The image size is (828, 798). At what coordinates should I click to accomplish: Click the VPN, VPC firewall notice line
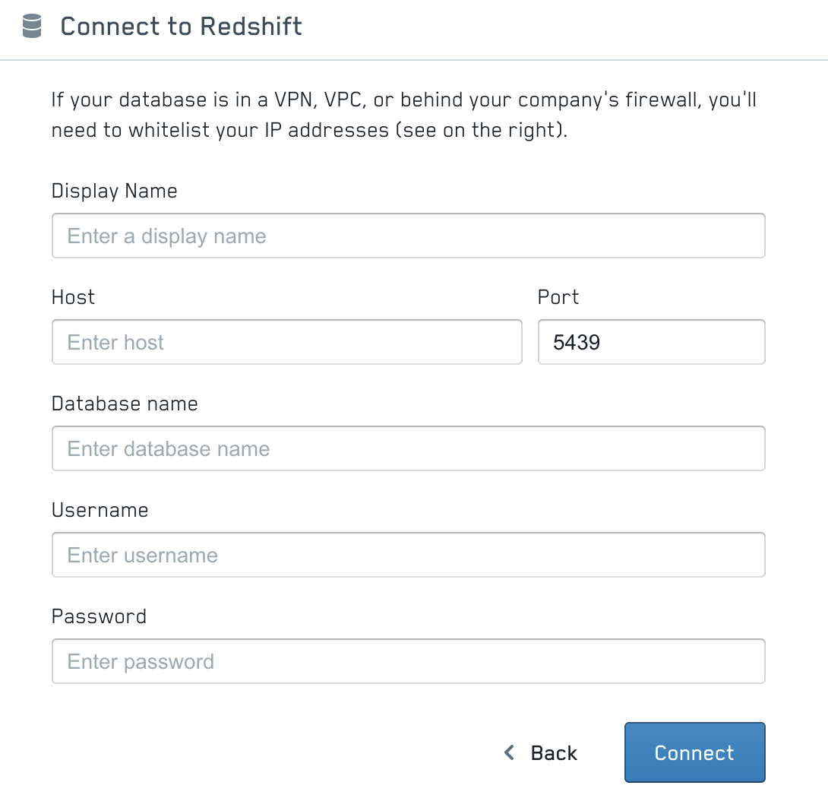pyautogui.click(x=403, y=100)
